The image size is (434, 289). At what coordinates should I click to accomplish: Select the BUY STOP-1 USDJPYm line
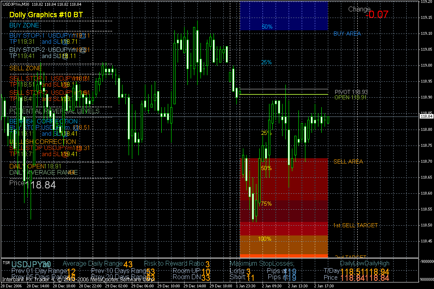(x=49, y=36)
